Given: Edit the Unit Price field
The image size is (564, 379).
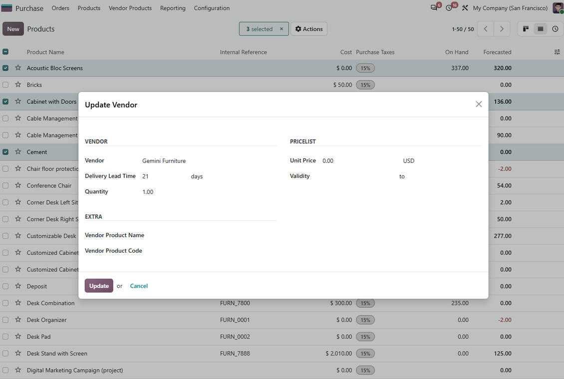Looking at the screenshot, I should [360, 160].
